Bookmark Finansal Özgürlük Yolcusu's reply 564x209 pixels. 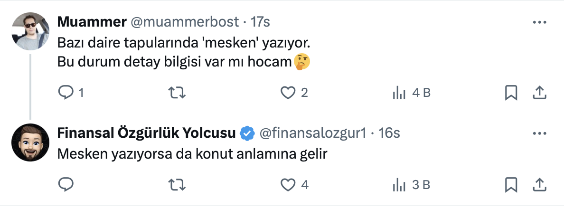click(x=511, y=184)
